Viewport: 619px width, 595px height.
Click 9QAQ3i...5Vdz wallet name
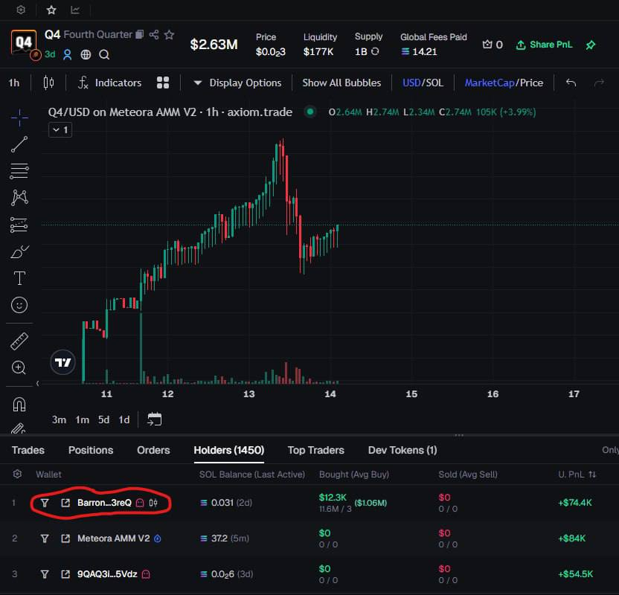pyautogui.click(x=107, y=574)
